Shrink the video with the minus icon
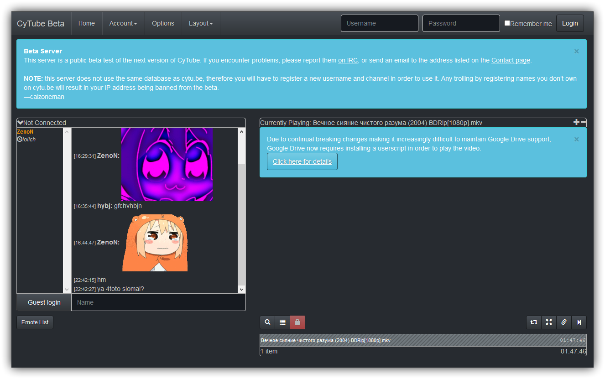Image resolution: width=605 pixels, height=379 pixels. (582, 122)
